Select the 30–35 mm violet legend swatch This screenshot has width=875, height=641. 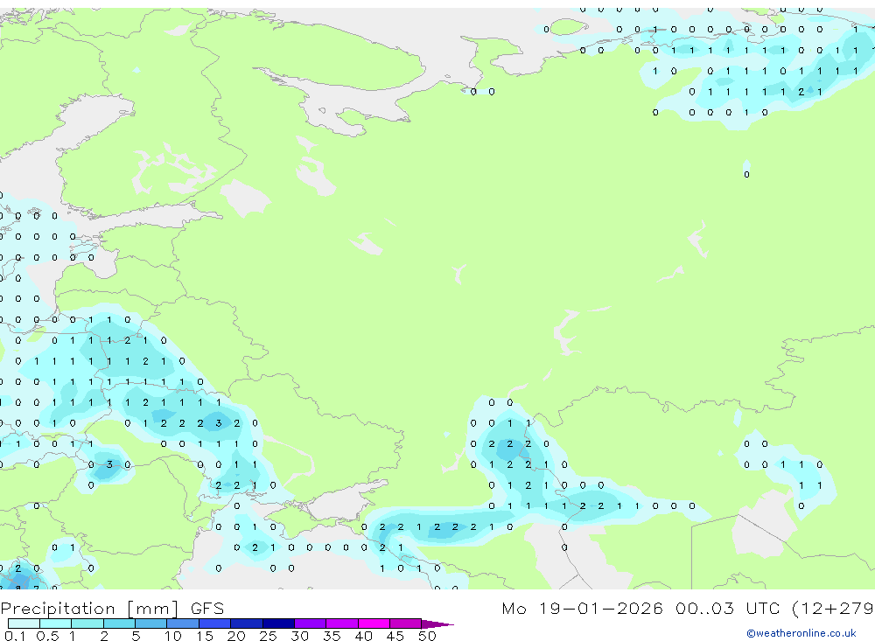(x=311, y=624)
